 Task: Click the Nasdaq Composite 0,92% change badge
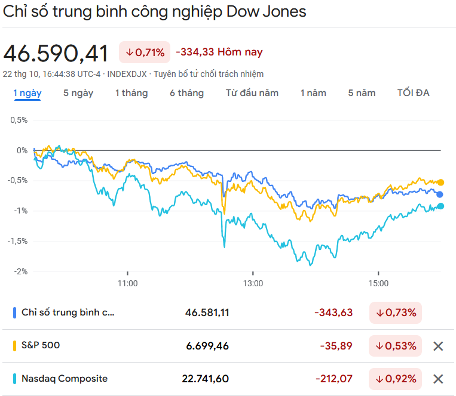tap(395, 379)
